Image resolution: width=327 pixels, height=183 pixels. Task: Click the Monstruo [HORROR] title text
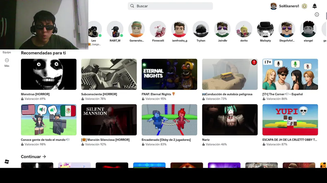point(35,94)
